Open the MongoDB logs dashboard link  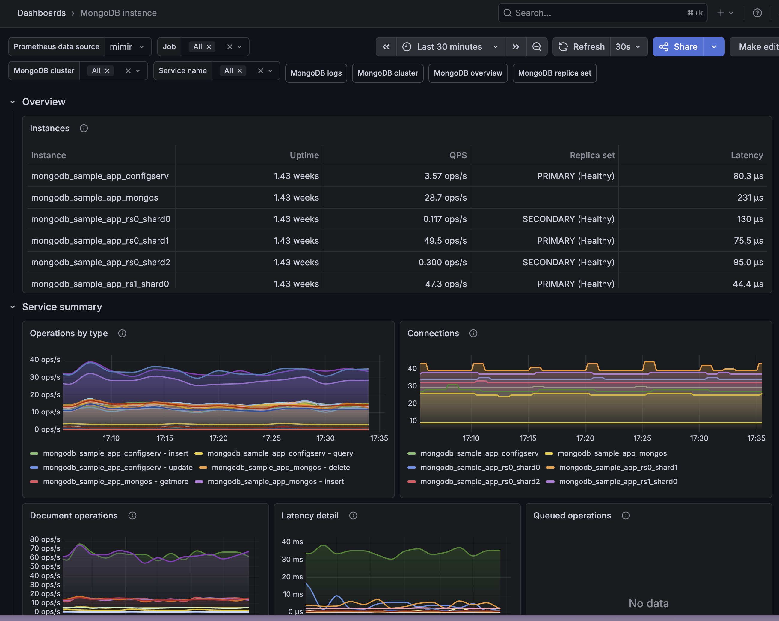pos(316,73)
